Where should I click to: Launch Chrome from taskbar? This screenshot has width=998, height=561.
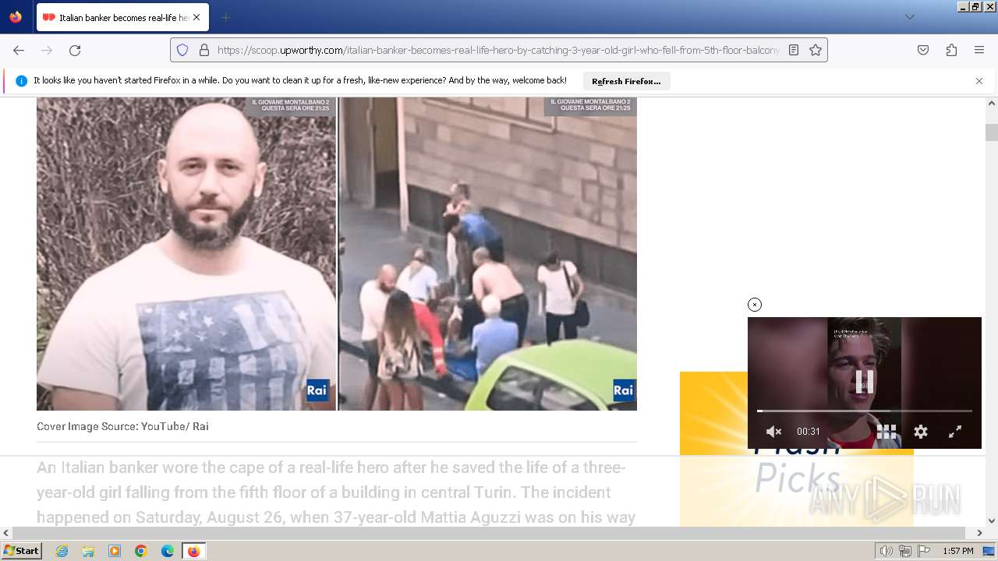tap(141, 551)
